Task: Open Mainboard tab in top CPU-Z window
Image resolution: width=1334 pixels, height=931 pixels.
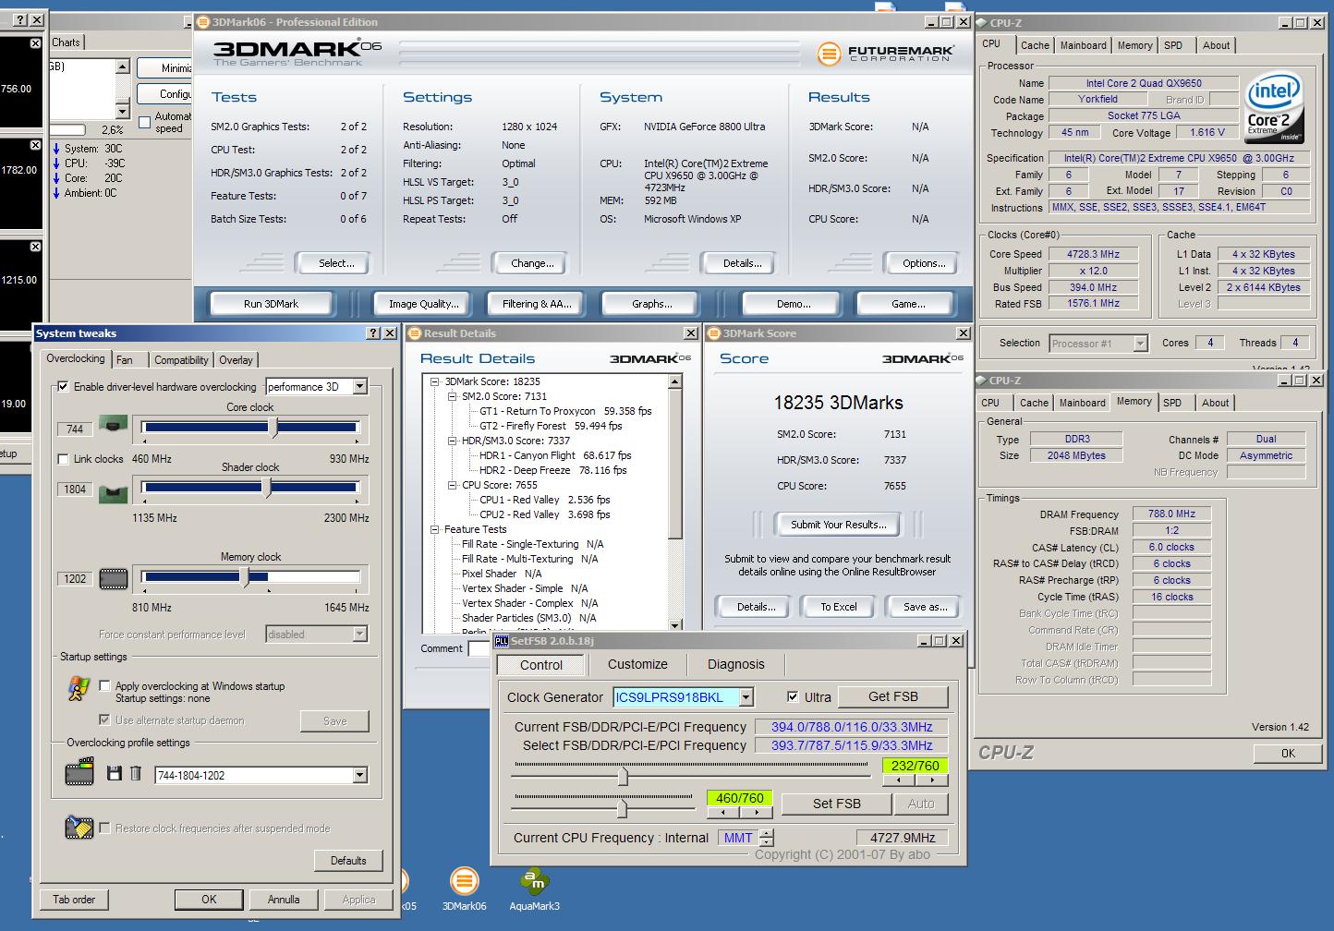Action: click(x=1083, y=45)
